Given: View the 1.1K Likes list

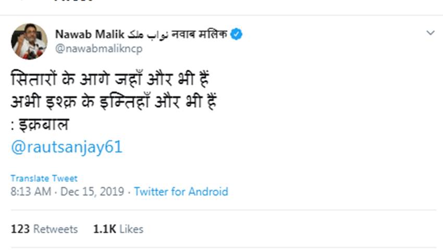Looking at the screenshot, I should point(118,229).
